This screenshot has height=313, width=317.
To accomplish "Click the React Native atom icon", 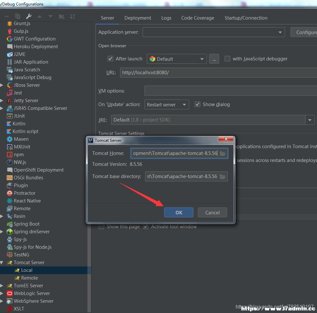I will click(10, 201).
